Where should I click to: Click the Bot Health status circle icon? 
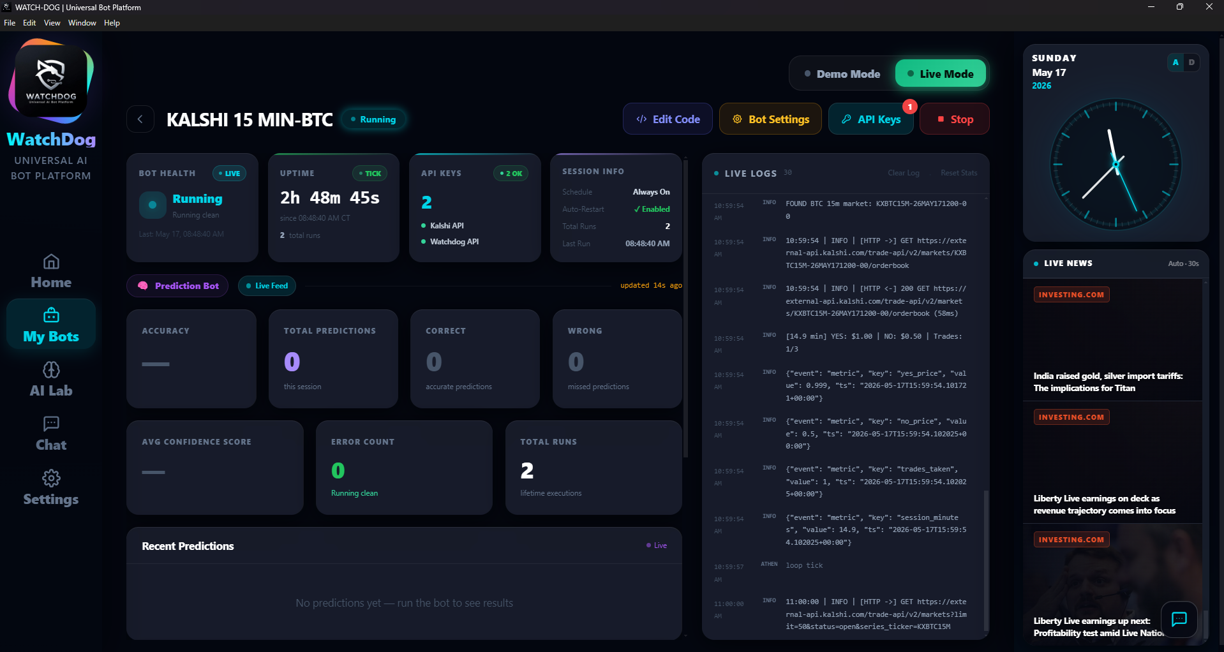point(153,205)
